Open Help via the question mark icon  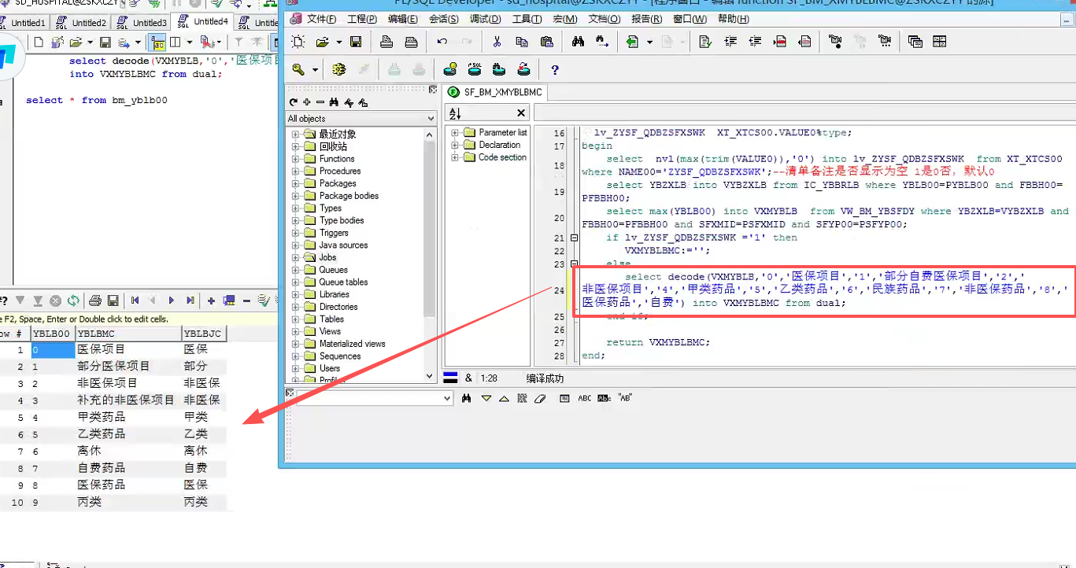click(x=555, y=70)
